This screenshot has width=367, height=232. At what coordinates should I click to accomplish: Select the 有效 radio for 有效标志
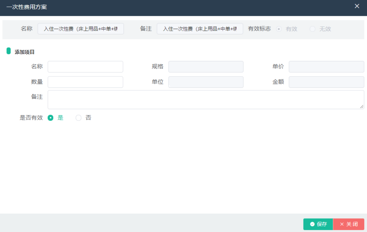pyautogui.click(x=279, y=29)
